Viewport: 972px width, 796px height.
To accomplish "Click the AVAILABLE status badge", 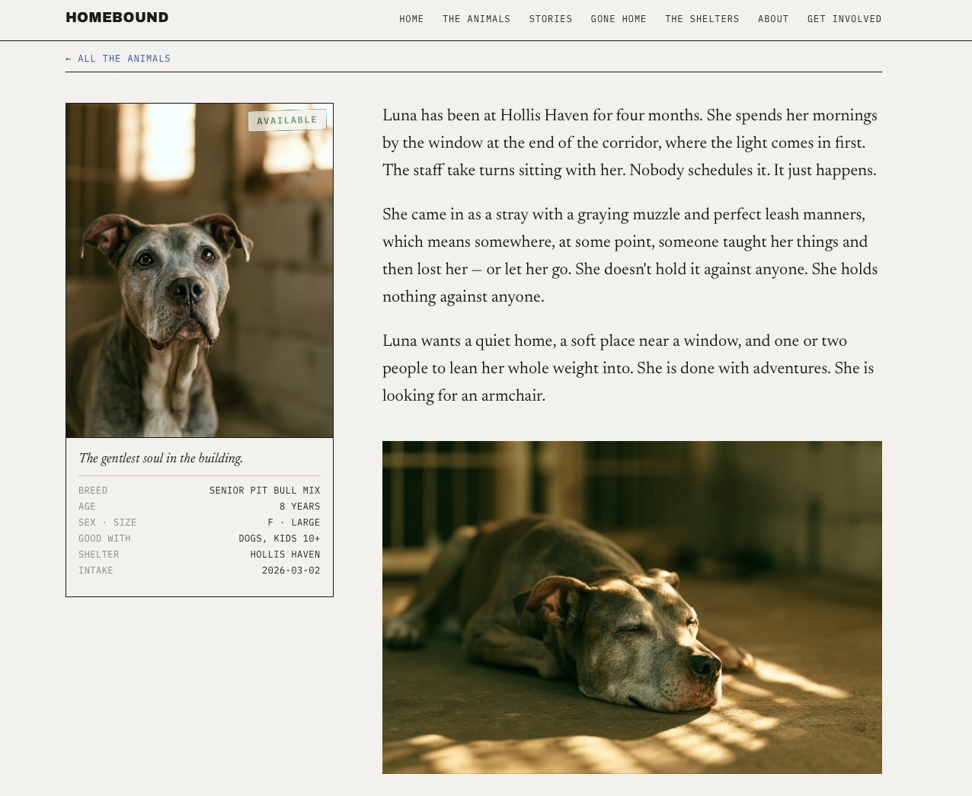I will 287,120.
